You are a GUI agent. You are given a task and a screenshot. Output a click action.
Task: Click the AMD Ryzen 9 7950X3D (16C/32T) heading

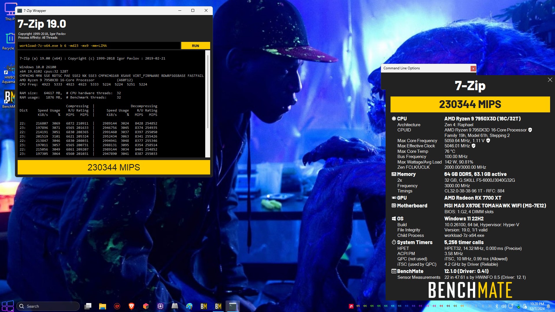click(482, 119)
